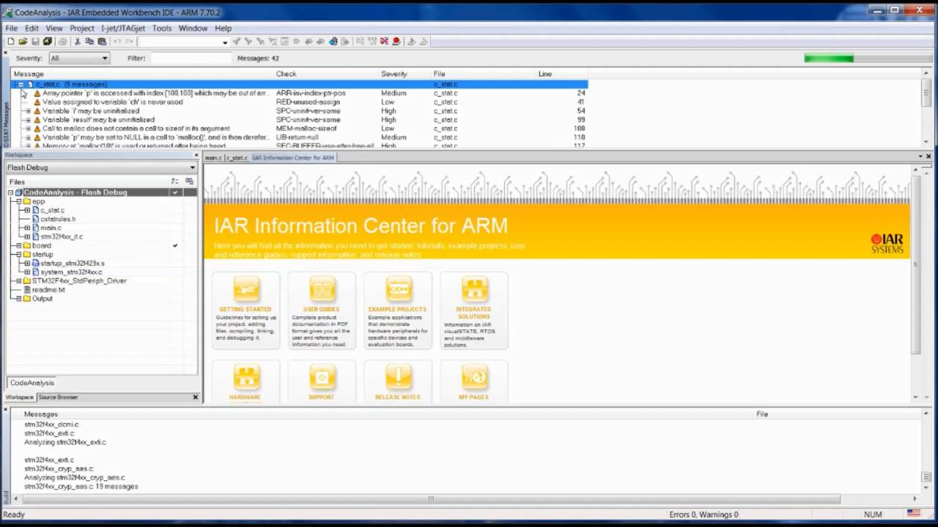Expand c_stat.c in the workspace tree
The width and height of the screenshot is (938, 527).
pos(27,210)
